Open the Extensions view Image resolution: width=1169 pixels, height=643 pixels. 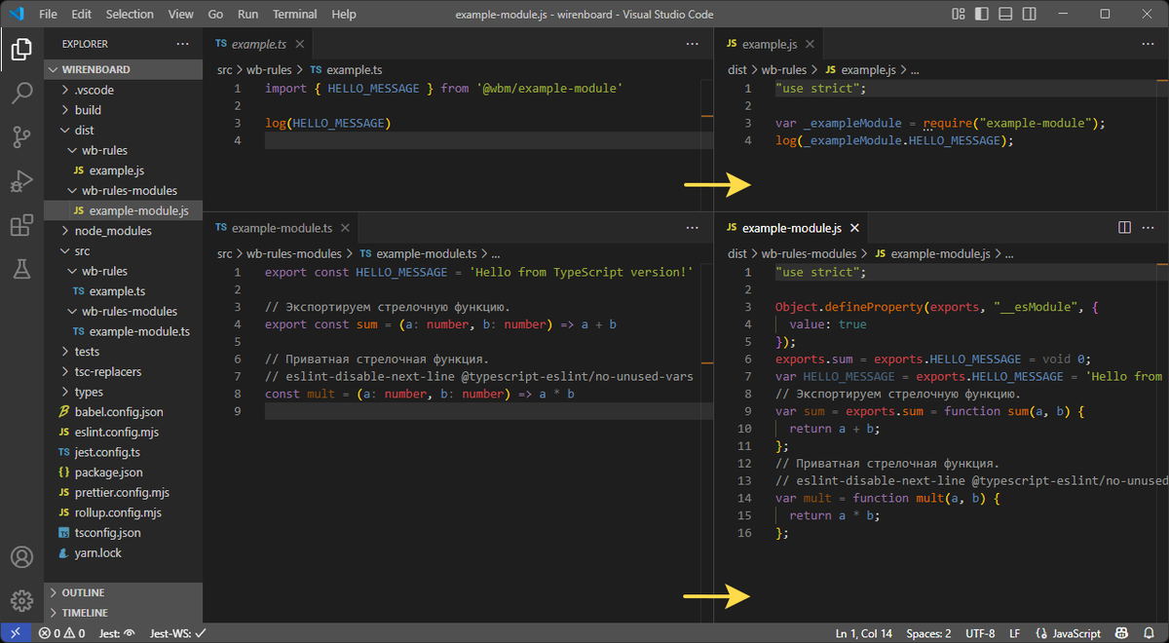(x=21, y=226)
